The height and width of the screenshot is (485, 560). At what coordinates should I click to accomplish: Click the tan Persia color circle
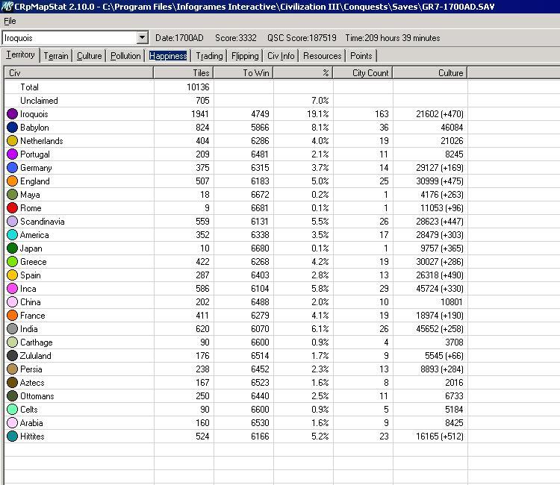[x=12, y=369]
